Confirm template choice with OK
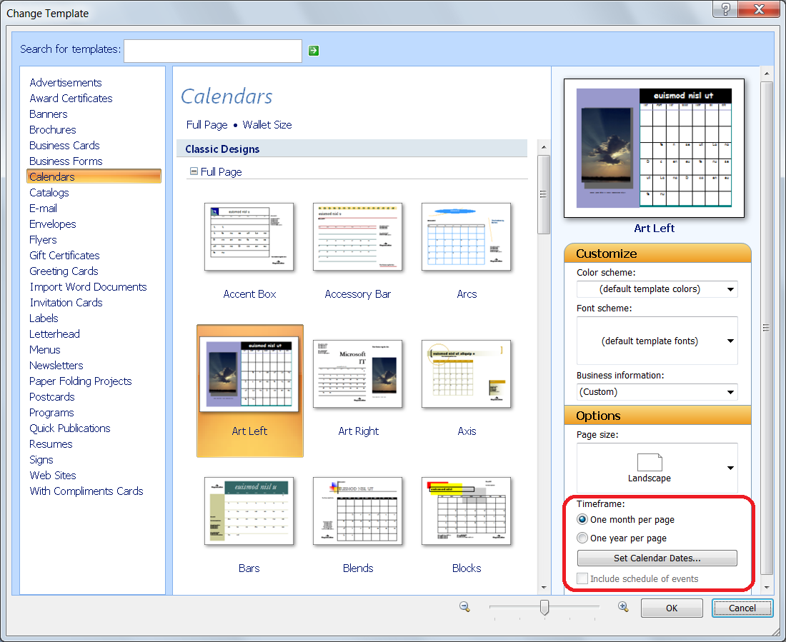The width and height of the screenshot is (786, 642). point(671,608)
